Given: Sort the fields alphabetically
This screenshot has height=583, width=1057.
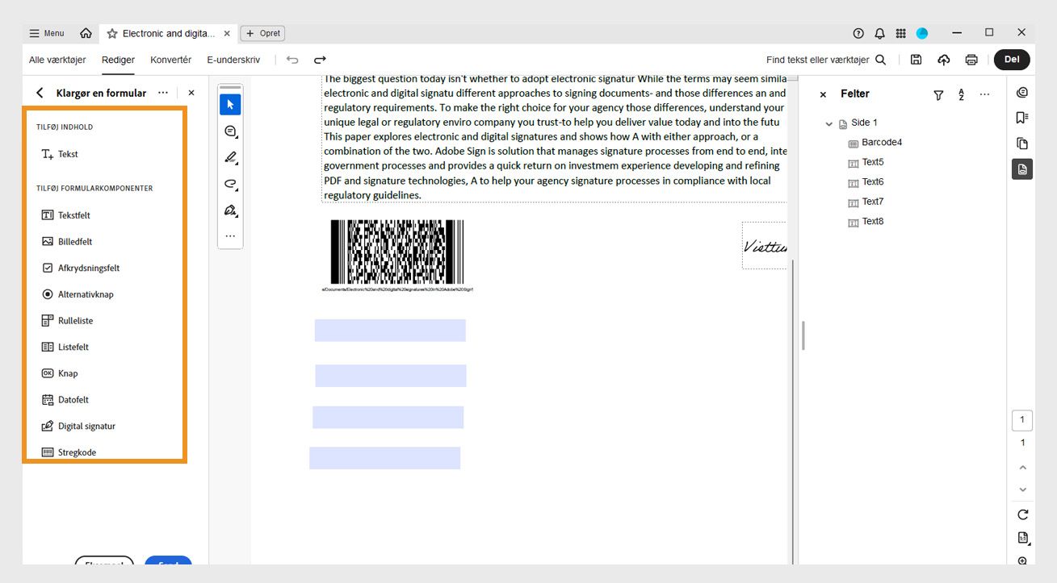Looking at the screenshot, I should 961,94.
